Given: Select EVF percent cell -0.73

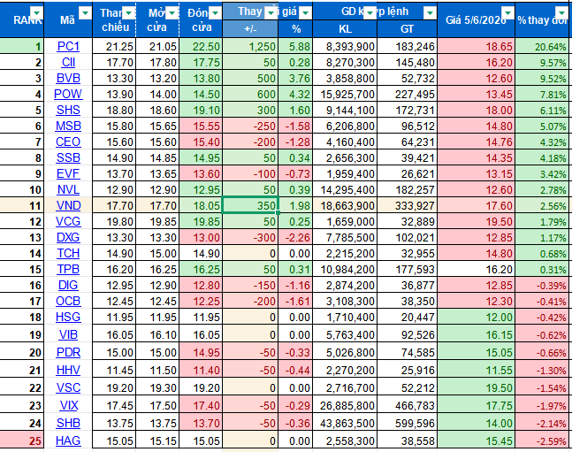Looking at the screenshot, I should (x=295, y=173).
